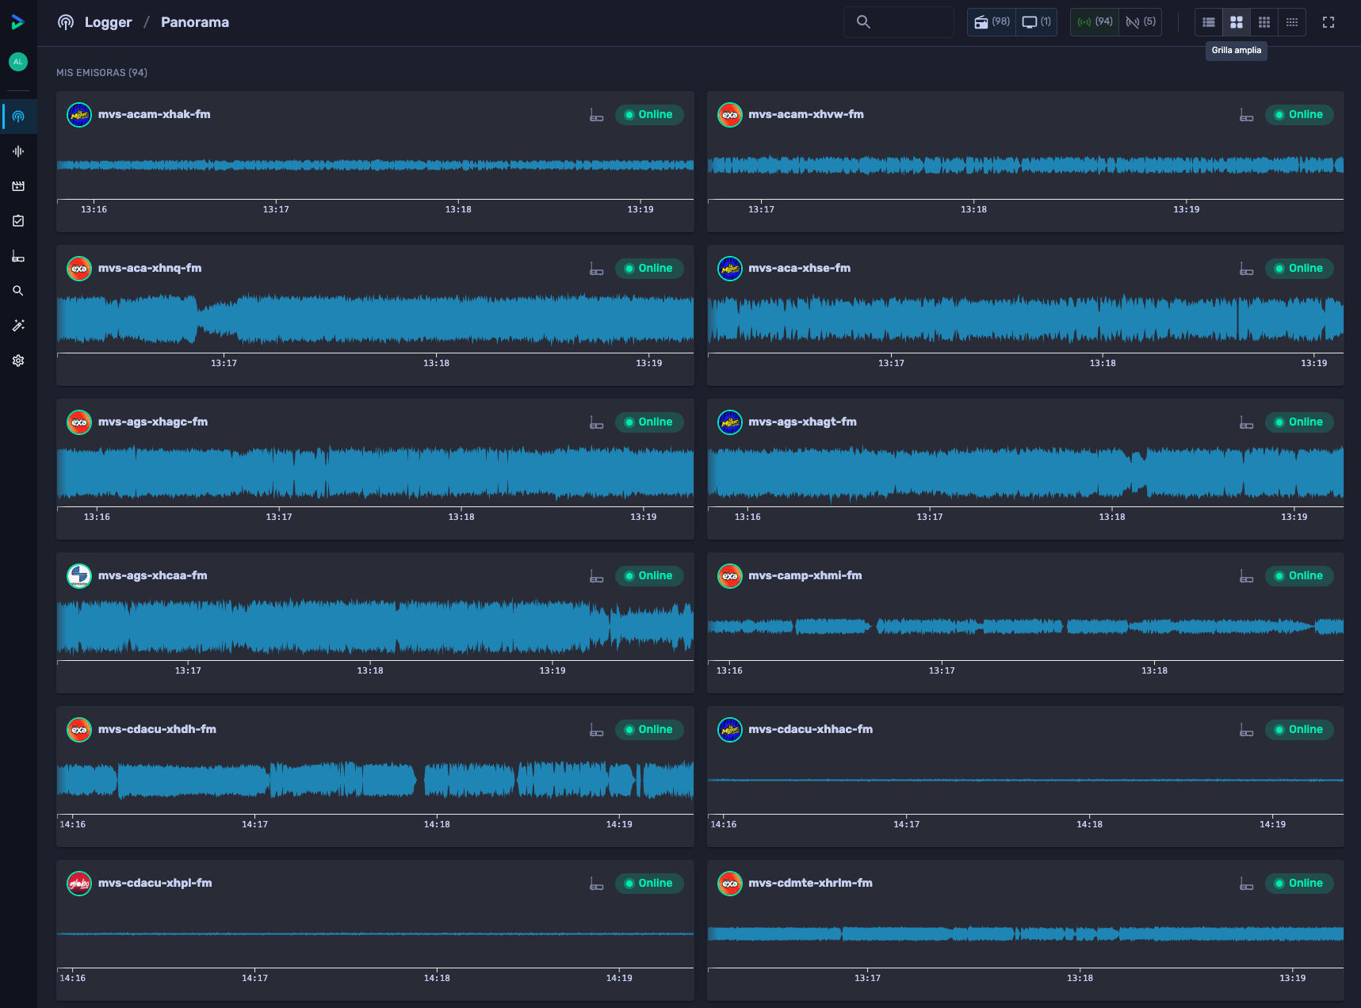Screen dimensions: 1361x1008
Task: Open the router devices section in the sidebar
Action: click(x=18, y=256)
